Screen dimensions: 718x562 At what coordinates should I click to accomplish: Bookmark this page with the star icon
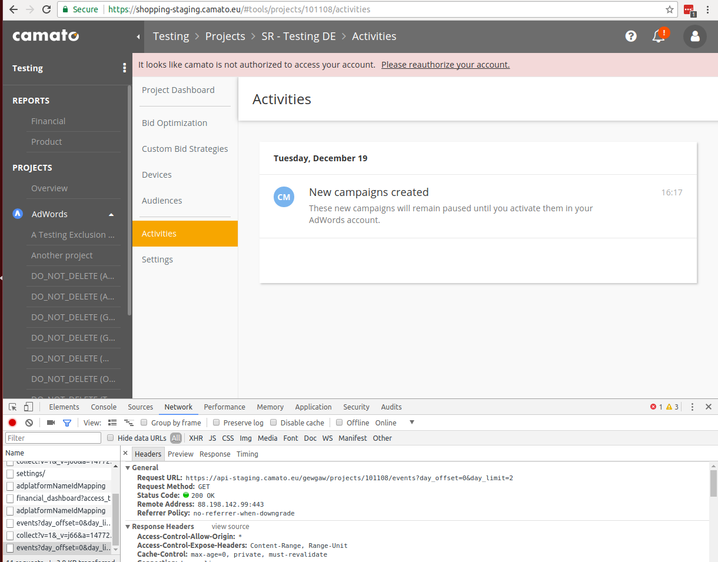670,9
